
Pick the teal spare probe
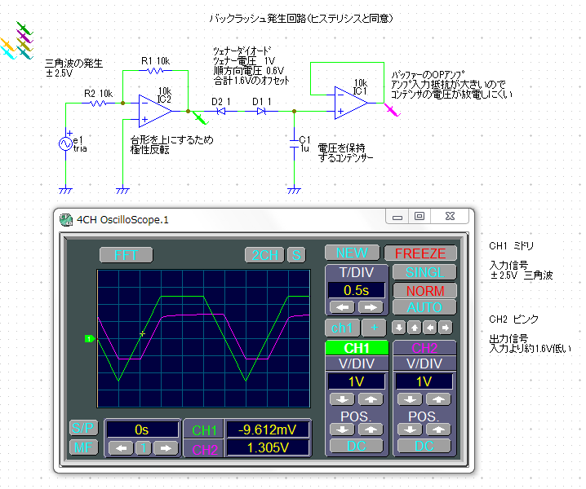24,53
